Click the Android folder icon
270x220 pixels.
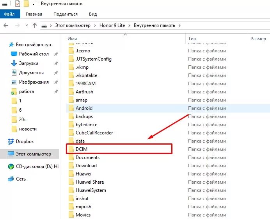pos(71,108)
